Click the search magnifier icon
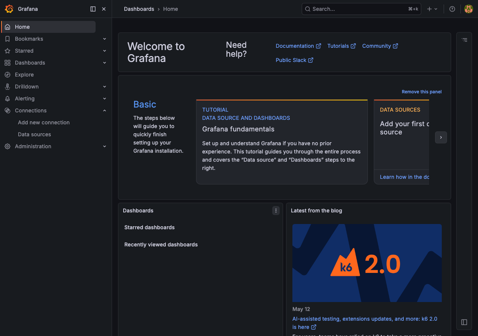478x336 pixels. [x=308, y=9]
